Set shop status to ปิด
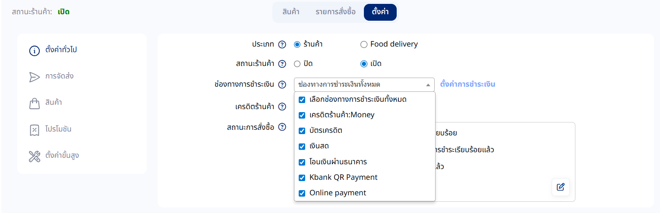The width and height of the screenshot is (660, 213). tap(297, 64)
